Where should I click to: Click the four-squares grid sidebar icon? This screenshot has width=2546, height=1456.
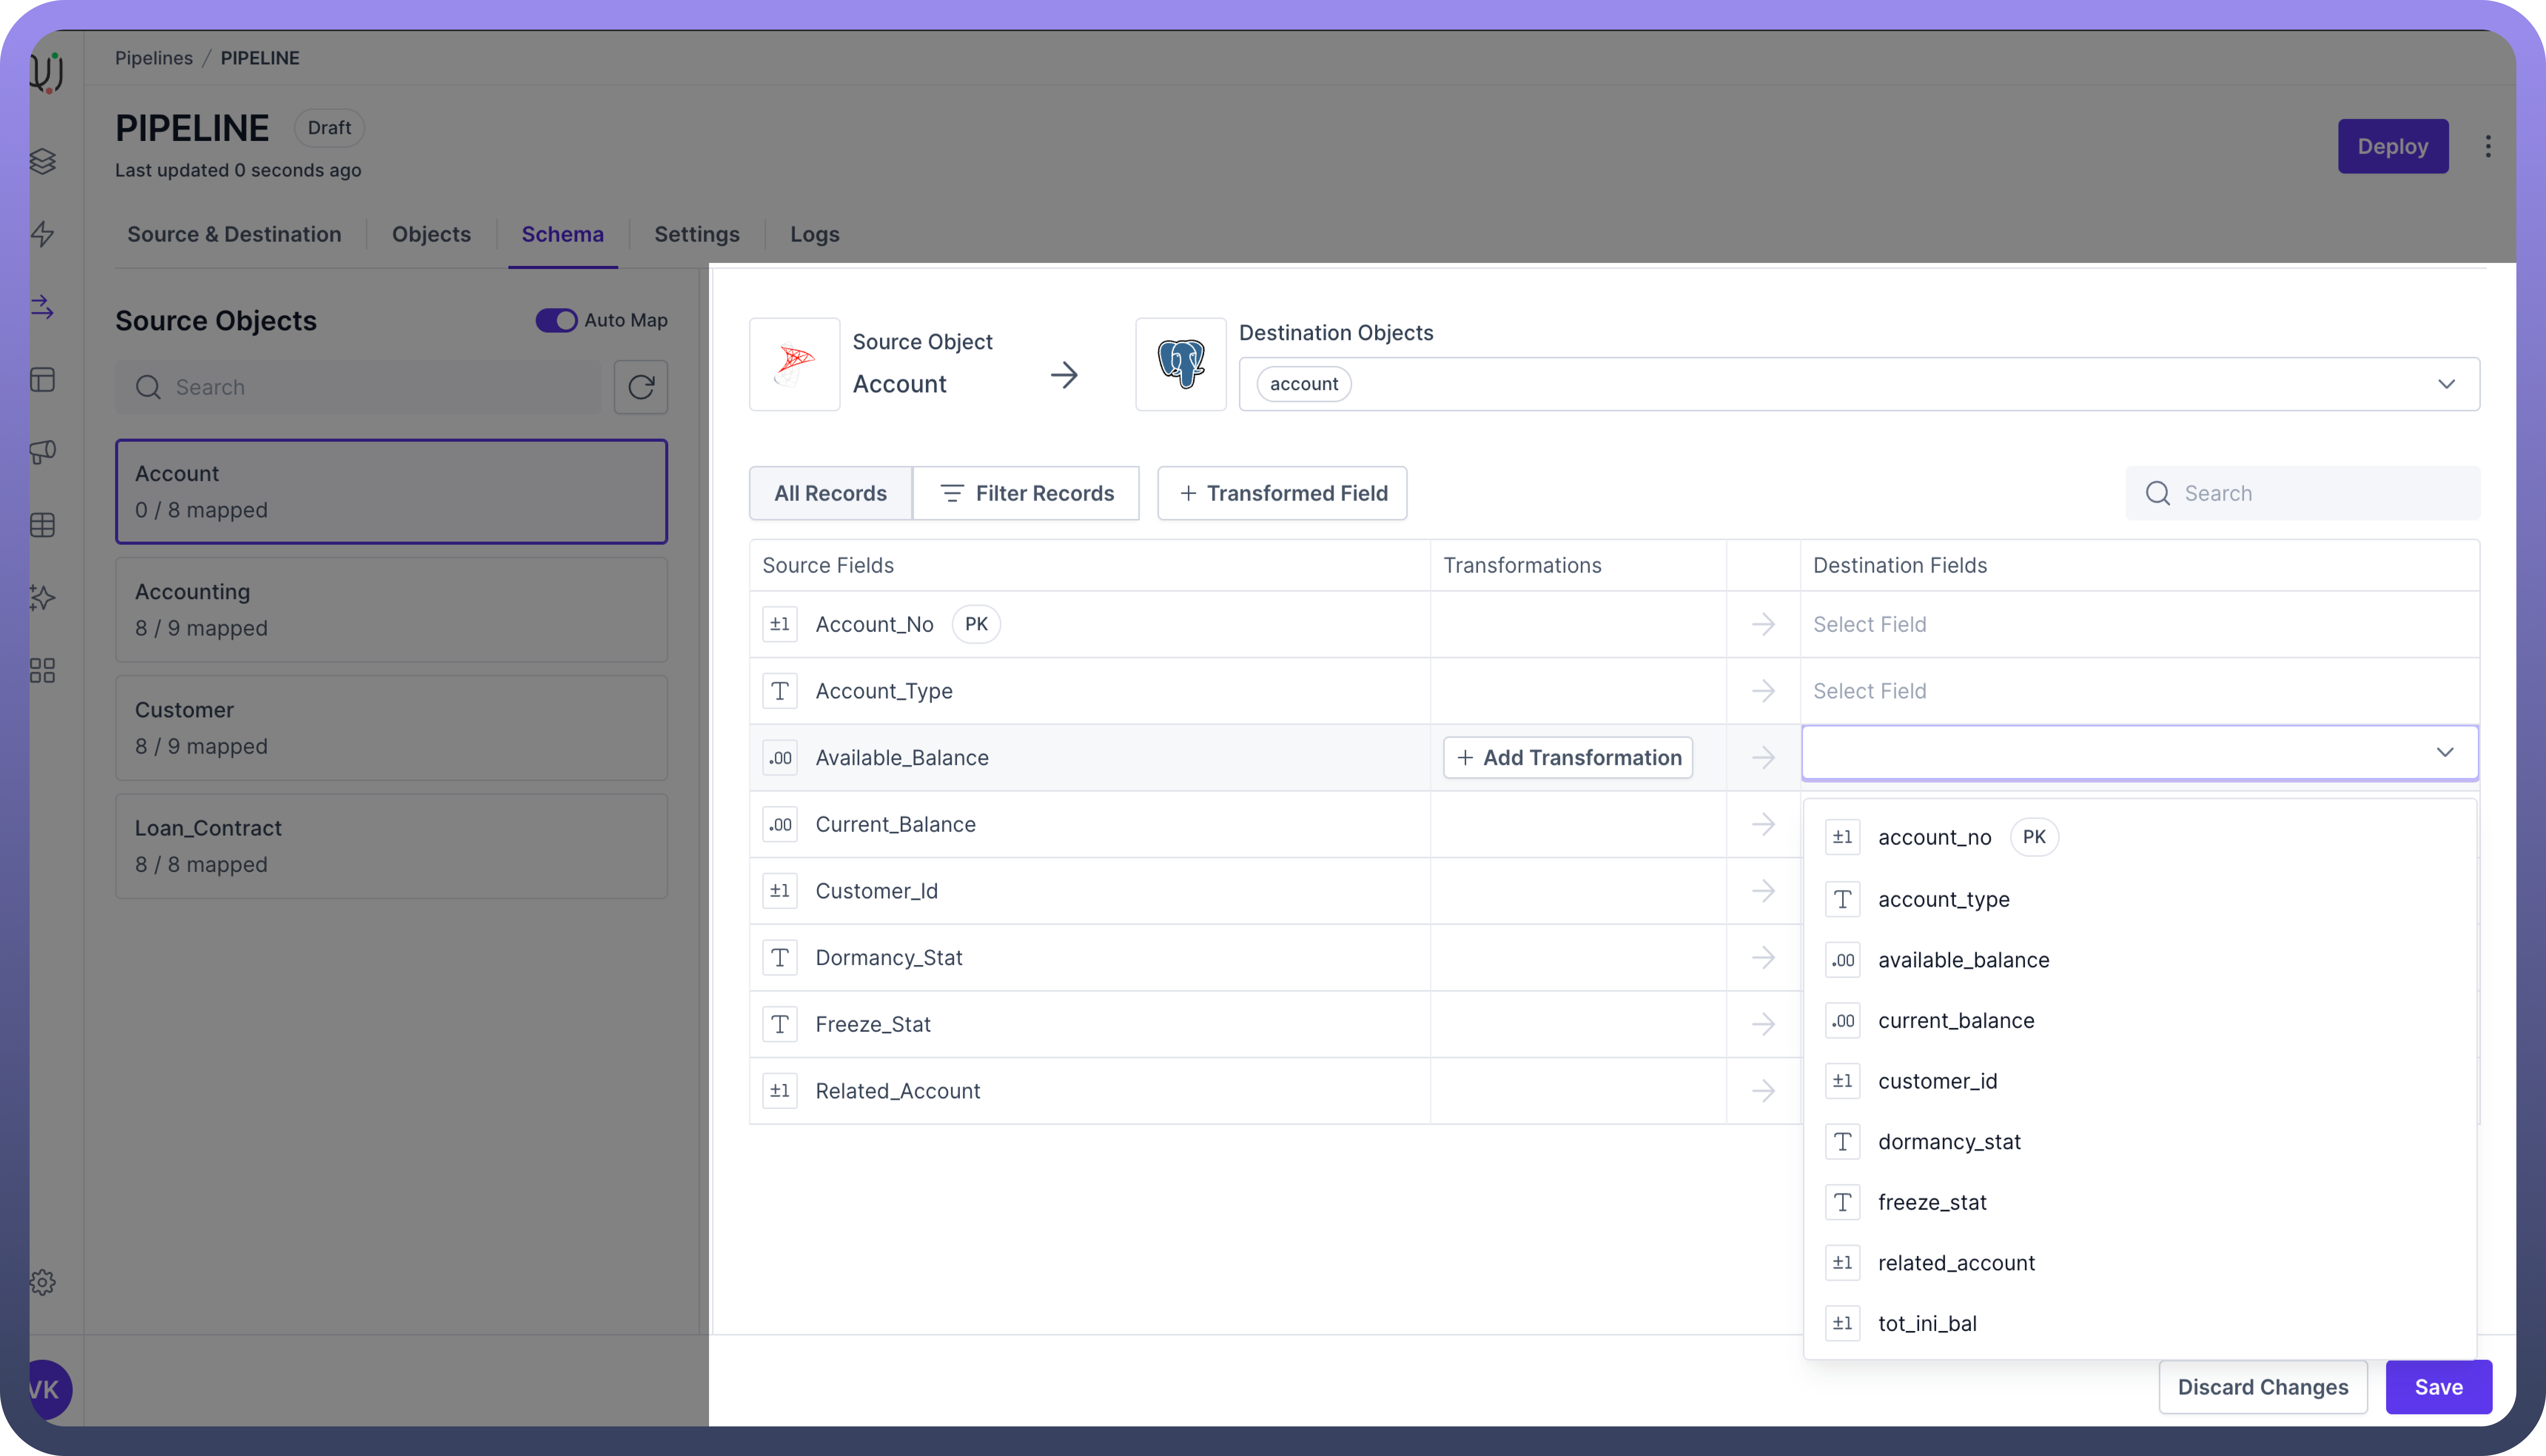point(42,670)
